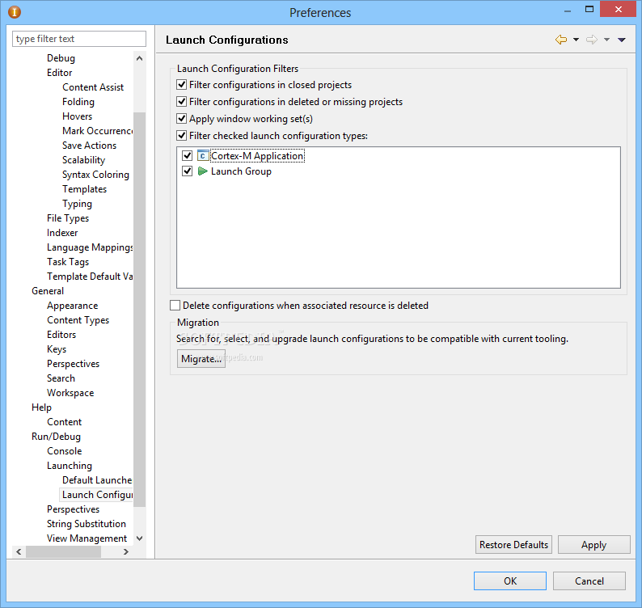642x608 pixels.
Task: Open Editors preferences under General
Action: click(61, 335)
